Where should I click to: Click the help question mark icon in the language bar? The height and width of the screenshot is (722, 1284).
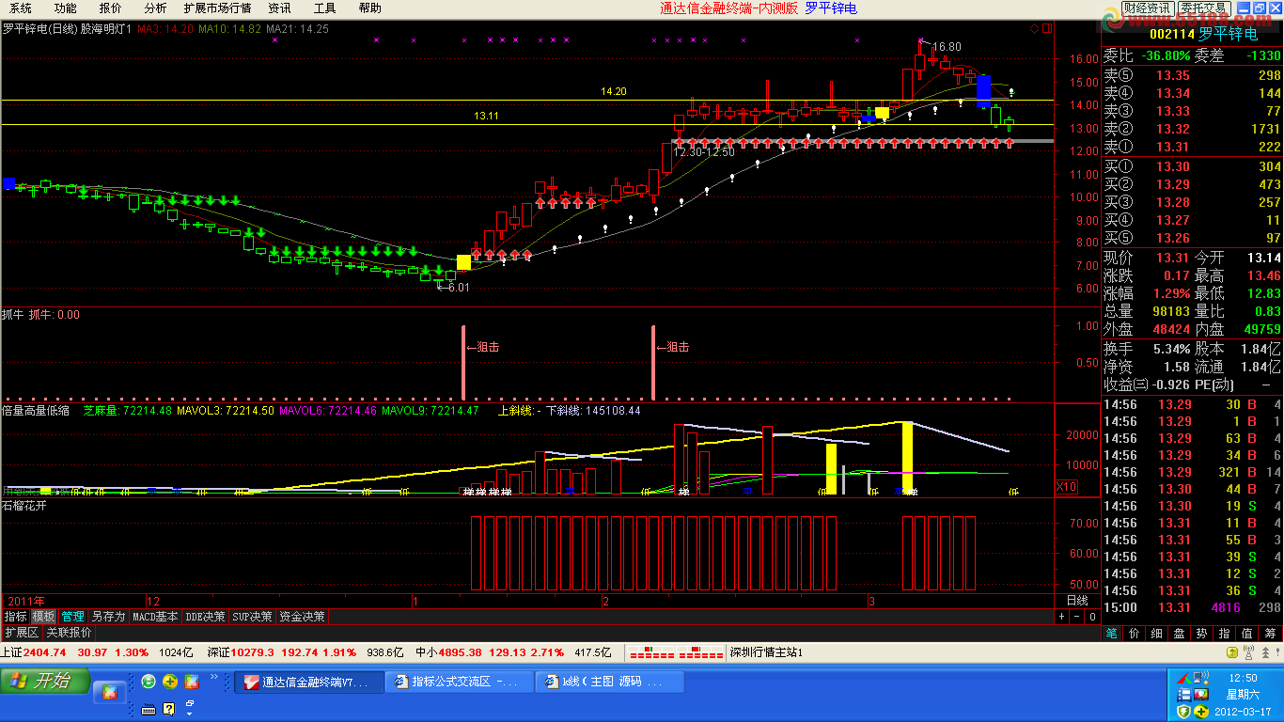click(169, 709)
